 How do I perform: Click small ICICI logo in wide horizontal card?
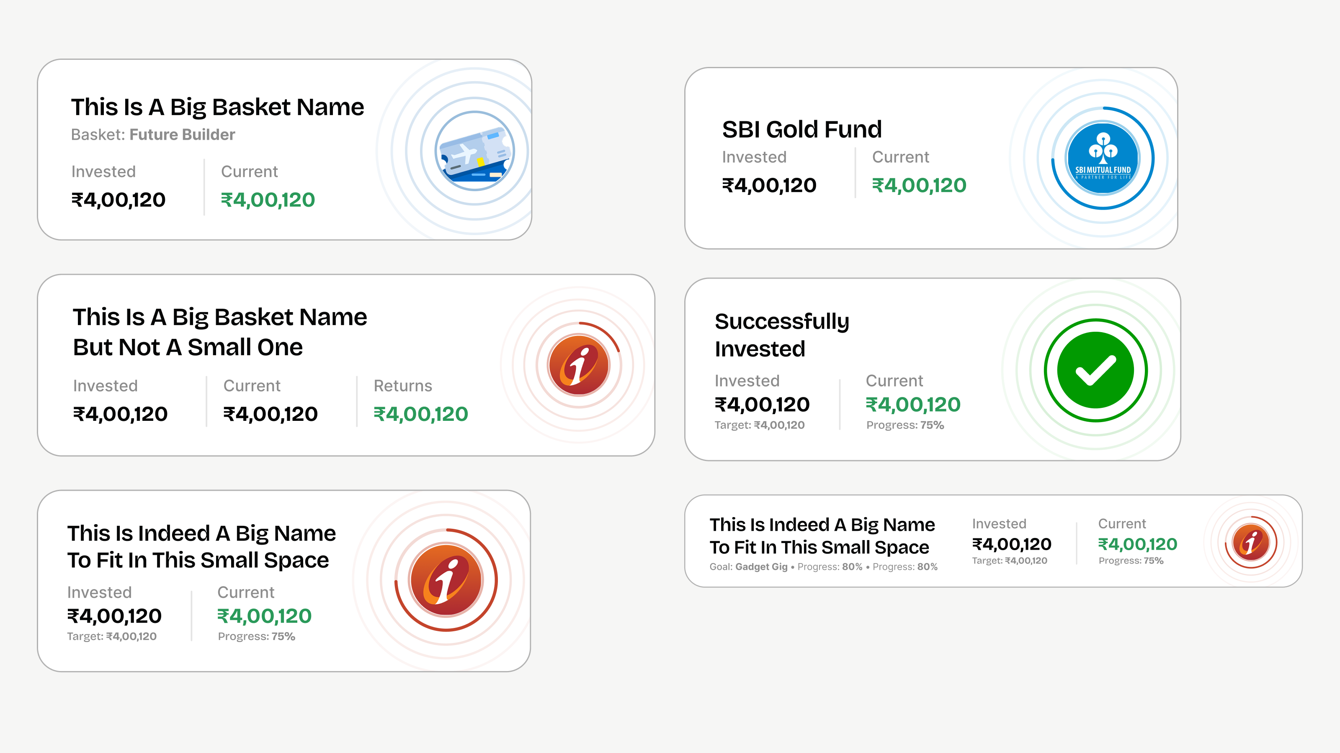click(x=1250, y=542)
